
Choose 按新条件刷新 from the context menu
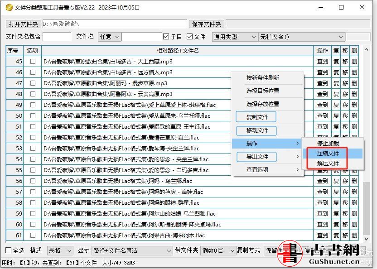[x=262, y=78]
